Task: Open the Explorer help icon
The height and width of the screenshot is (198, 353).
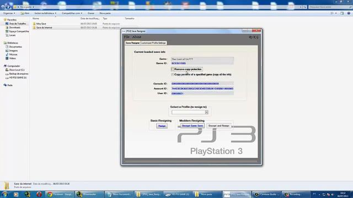Action: [x=349, y=13]
